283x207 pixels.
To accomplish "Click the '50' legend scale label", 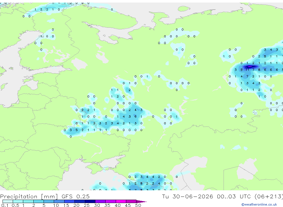I will 138,205.
